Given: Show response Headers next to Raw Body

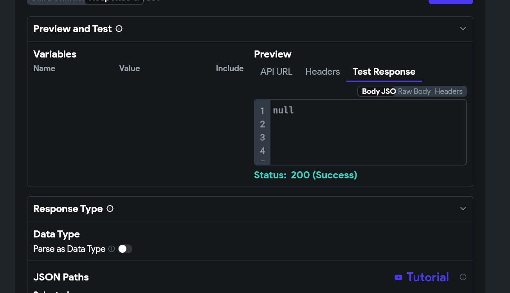Looking at the screenshot, I should [449, 91].
